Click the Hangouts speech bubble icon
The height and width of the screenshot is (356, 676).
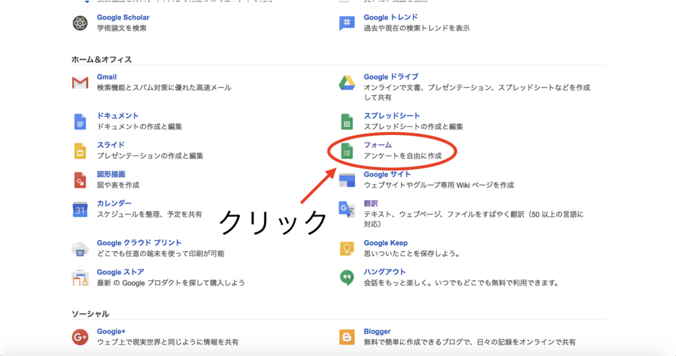coord(347,277)
